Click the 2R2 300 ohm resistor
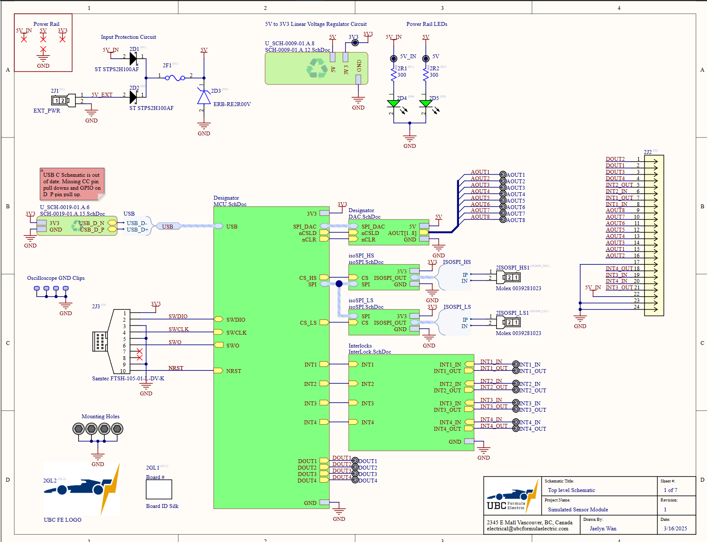707x542 pixels. tap(426, 74)
